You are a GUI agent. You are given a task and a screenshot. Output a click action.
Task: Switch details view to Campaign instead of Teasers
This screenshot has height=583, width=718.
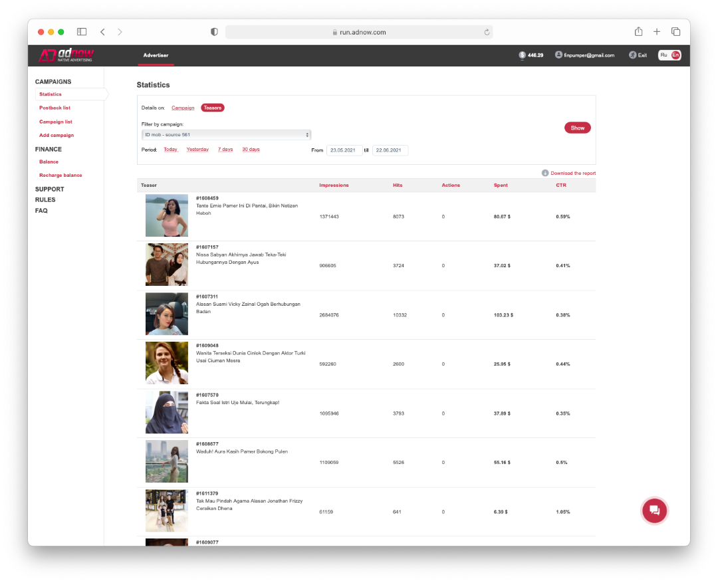coord(182,107)
